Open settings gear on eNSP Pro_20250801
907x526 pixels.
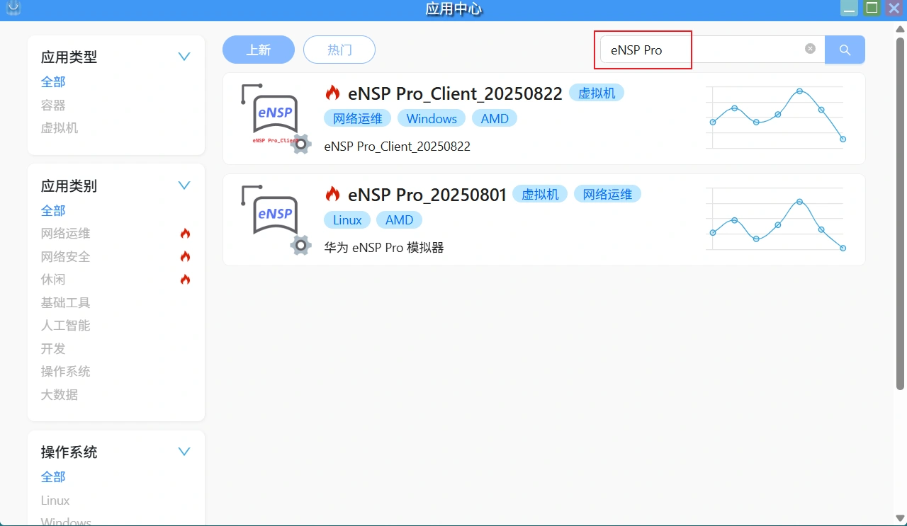tap(300, 245)
